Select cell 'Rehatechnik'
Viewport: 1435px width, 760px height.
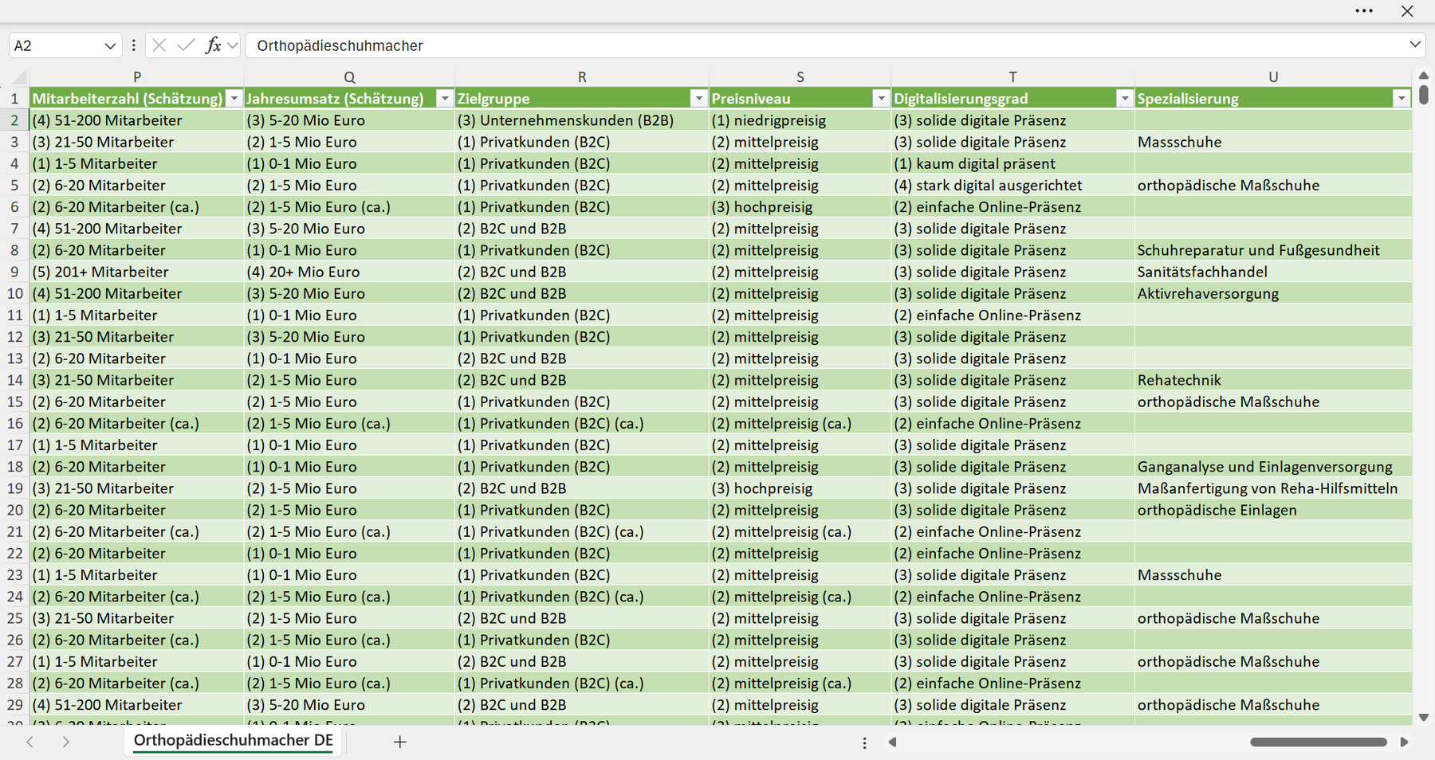click(x=1273, y=380)
